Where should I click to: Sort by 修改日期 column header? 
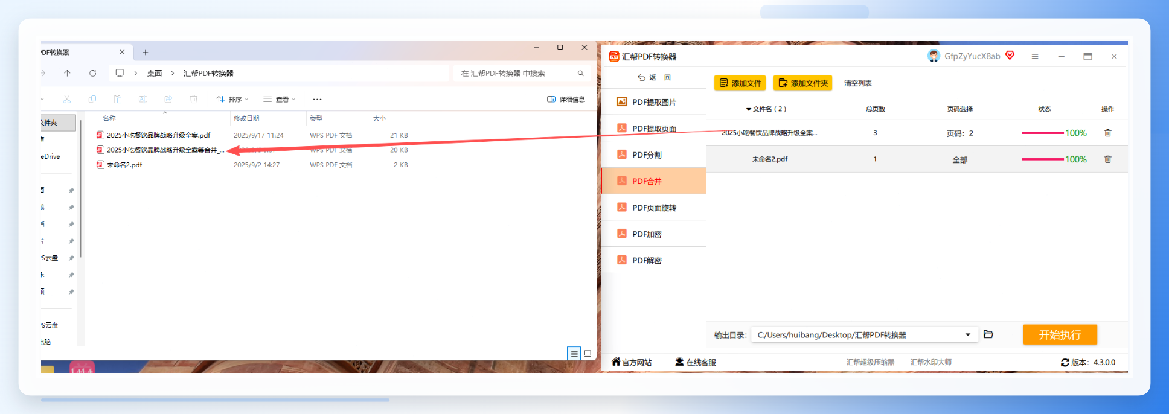tap(246, 118)
